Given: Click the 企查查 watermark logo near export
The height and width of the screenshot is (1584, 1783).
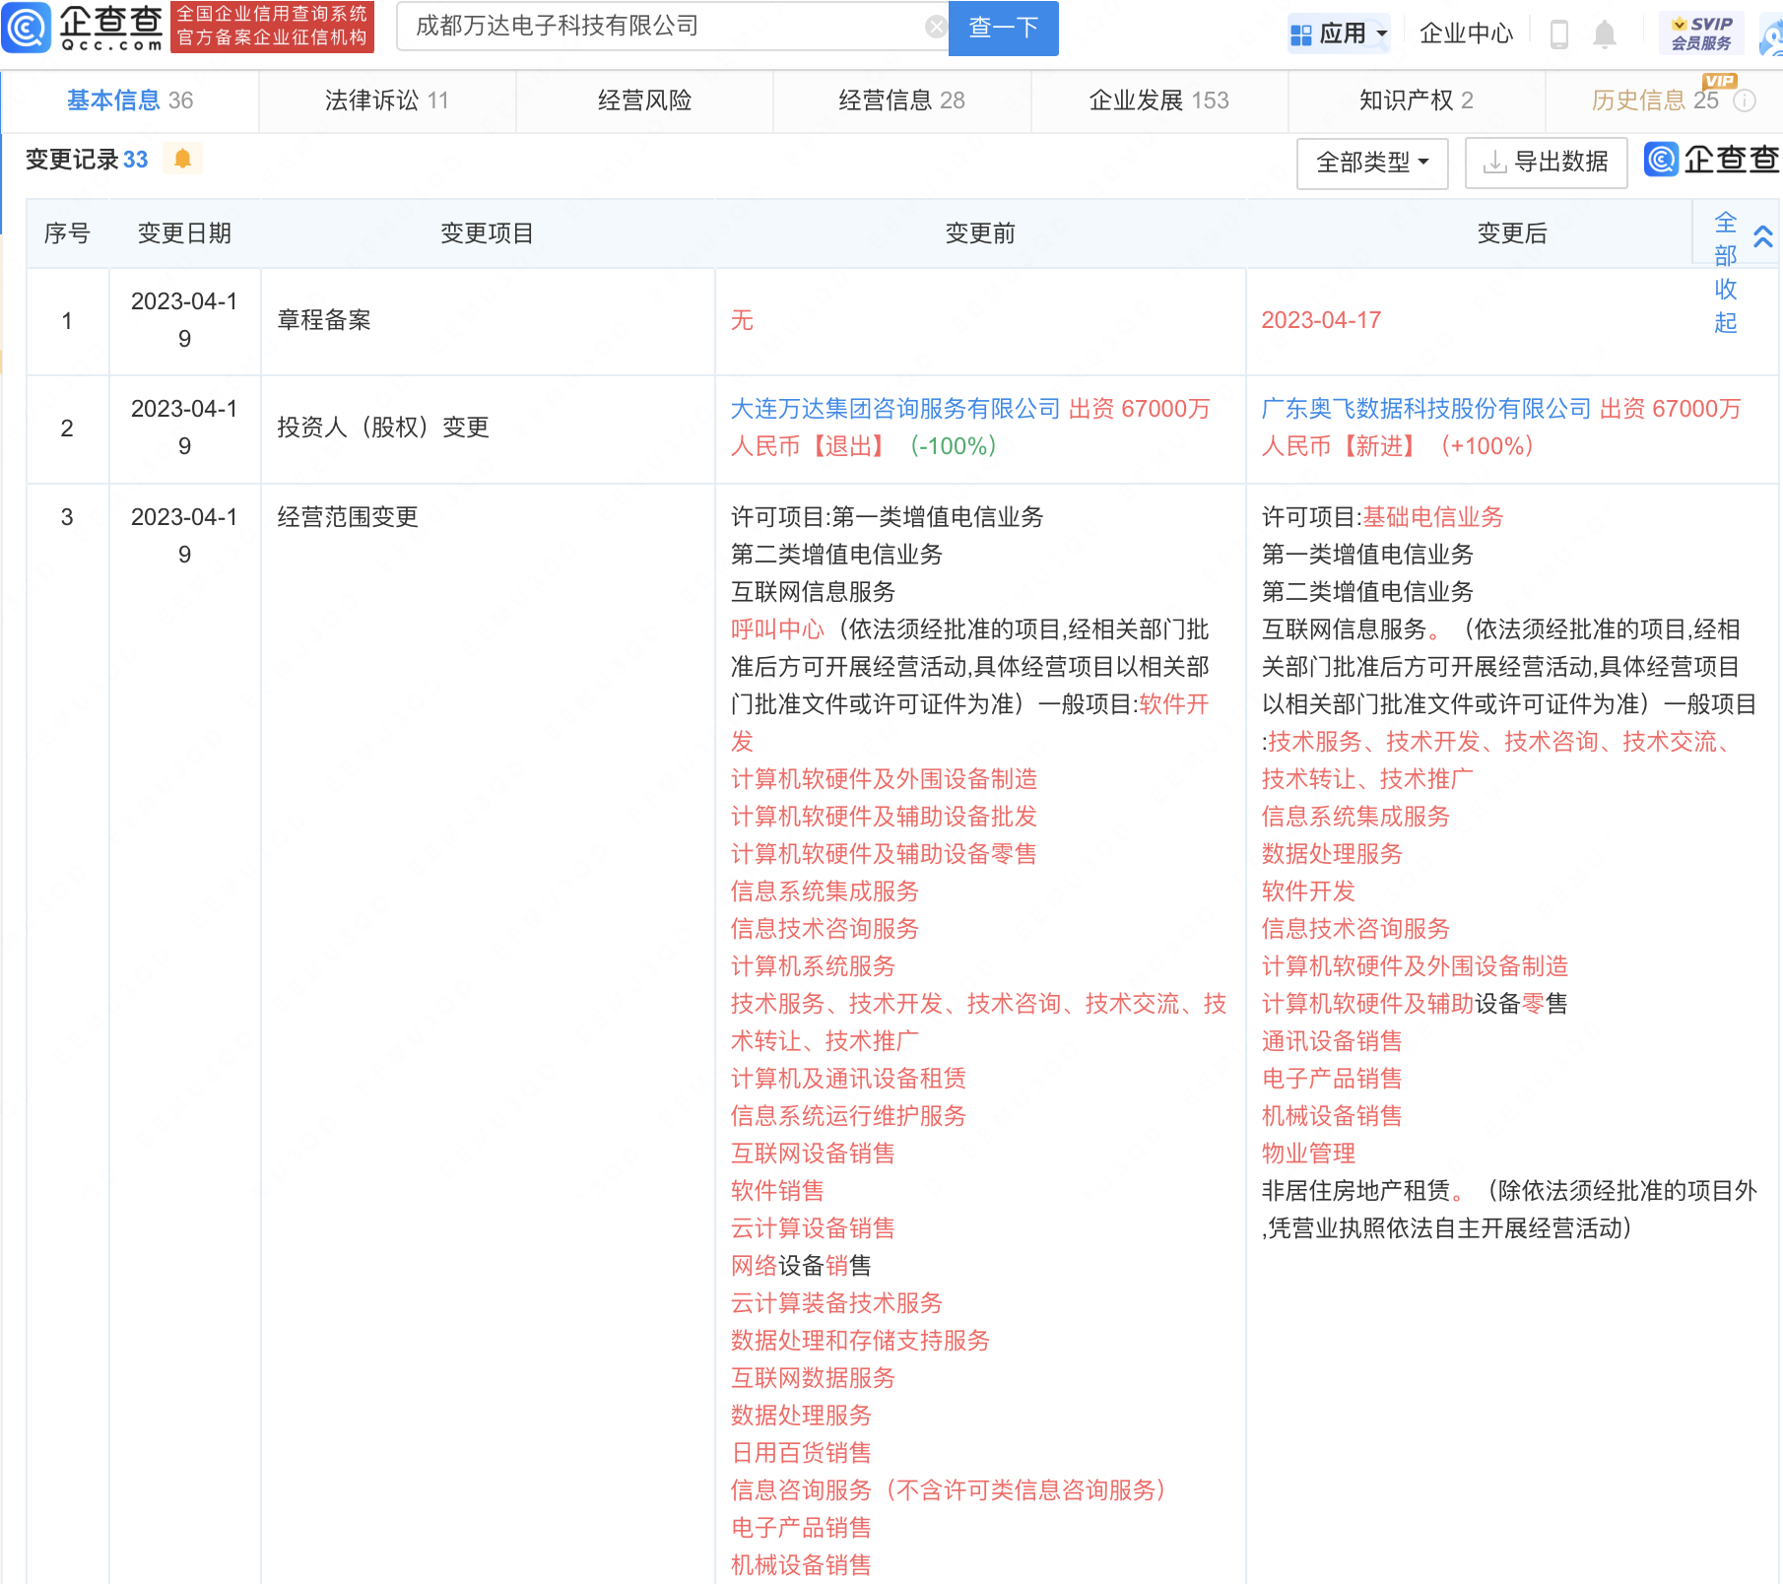Looking at the screenshot, I should coord(1712,160).
